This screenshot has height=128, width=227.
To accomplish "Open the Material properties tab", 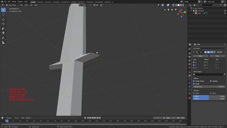I will point(189,94).
